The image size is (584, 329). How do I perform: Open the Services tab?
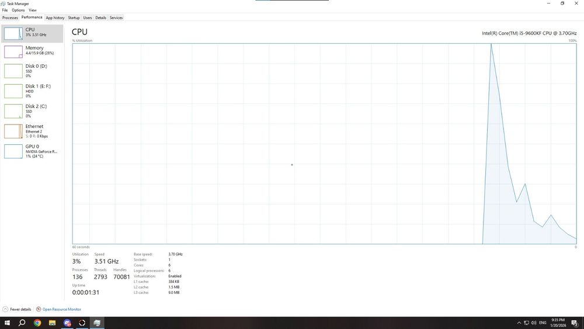pyautogui.click(x=116, y=18)
